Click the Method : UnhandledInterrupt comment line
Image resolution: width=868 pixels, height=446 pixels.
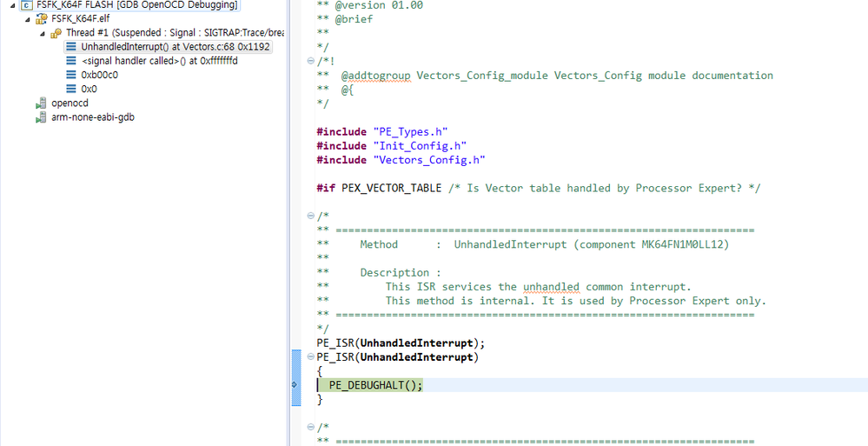click(x=523, y=244)
